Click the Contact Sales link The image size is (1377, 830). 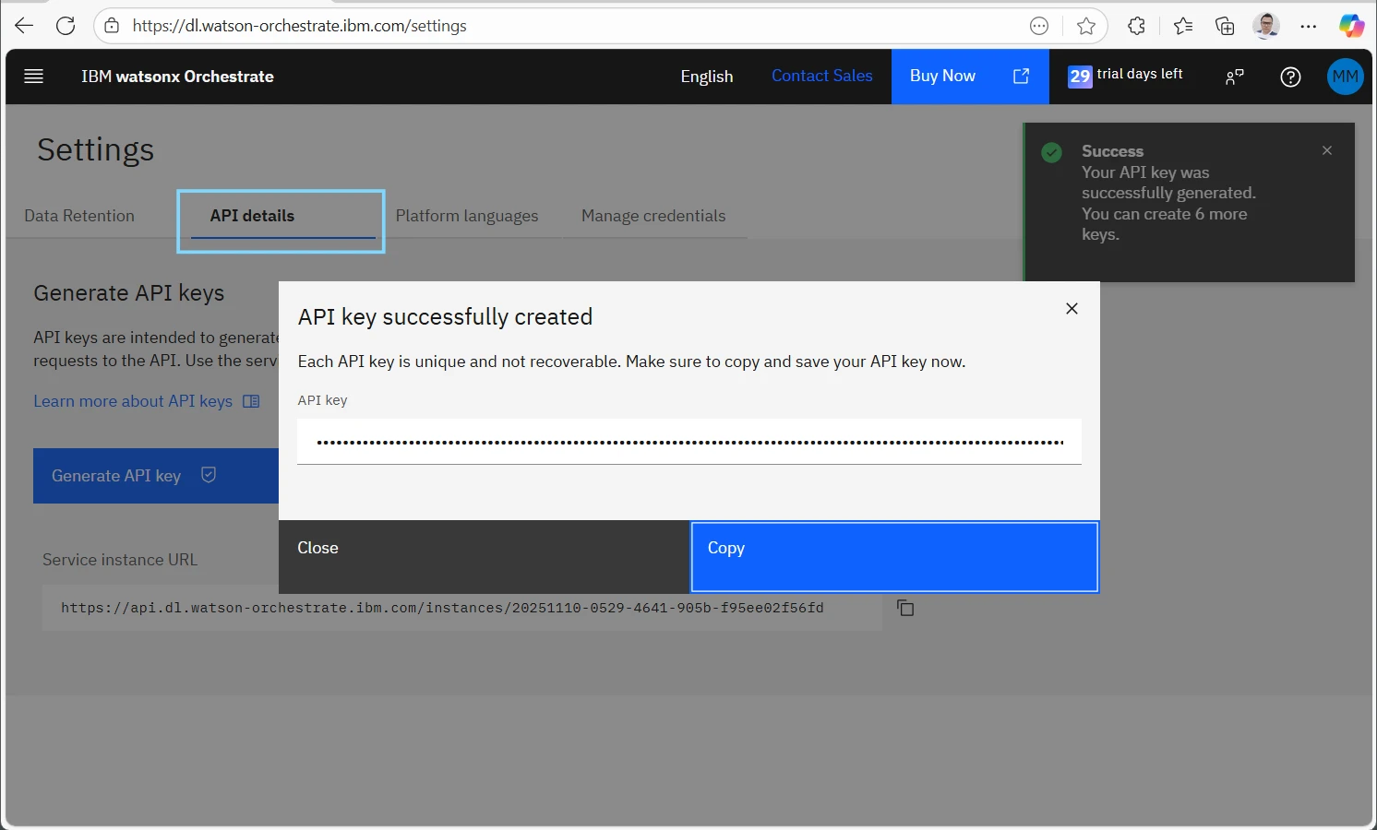821,76
